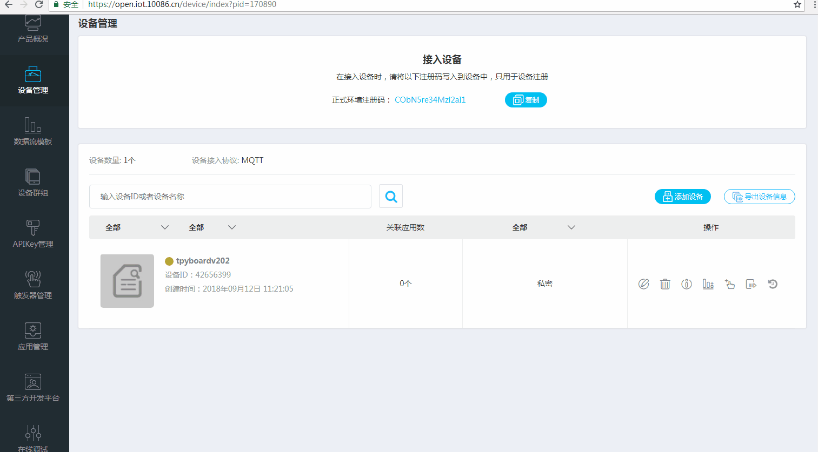Delete device using the trash icon
818x452 pixels.
[x=665, y=284]
